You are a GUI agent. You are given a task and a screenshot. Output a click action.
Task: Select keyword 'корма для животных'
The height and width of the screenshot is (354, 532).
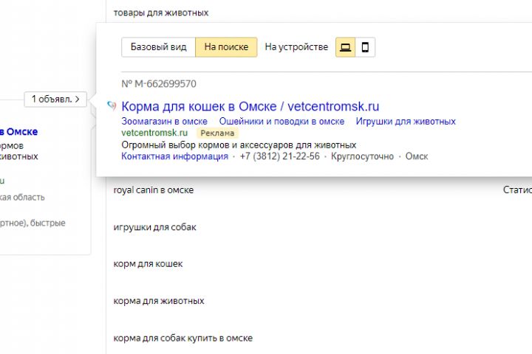click(159, 301)
